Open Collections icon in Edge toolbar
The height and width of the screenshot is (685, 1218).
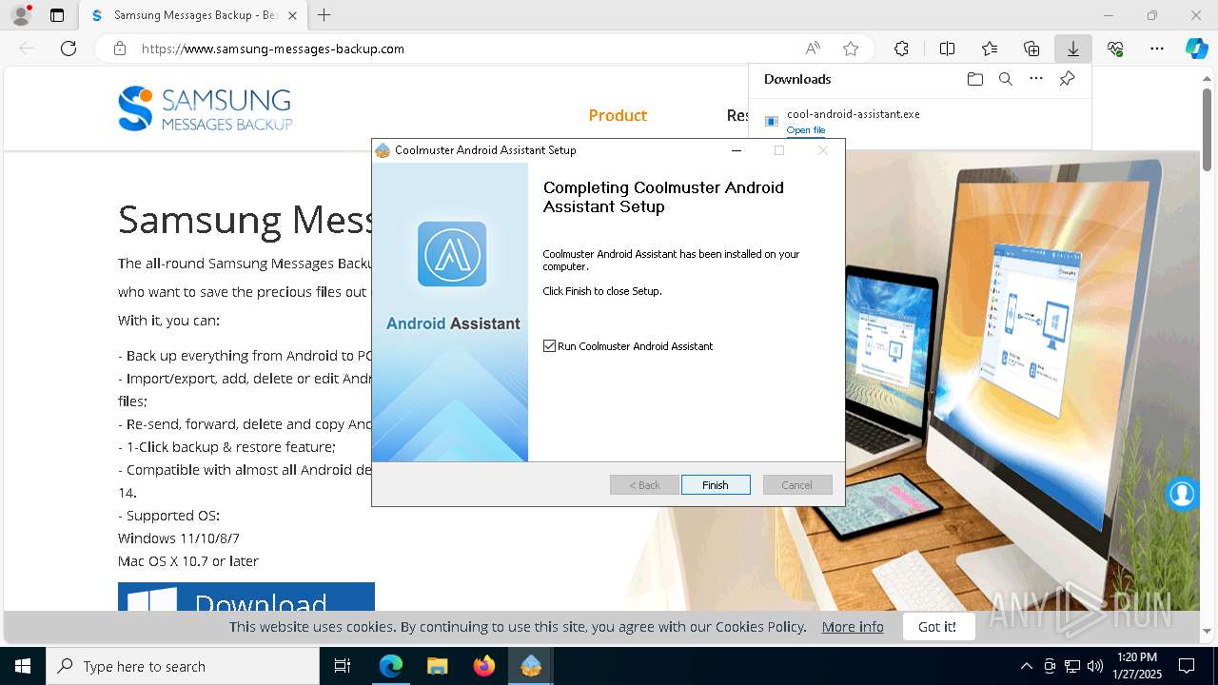tap(1031, 49)
